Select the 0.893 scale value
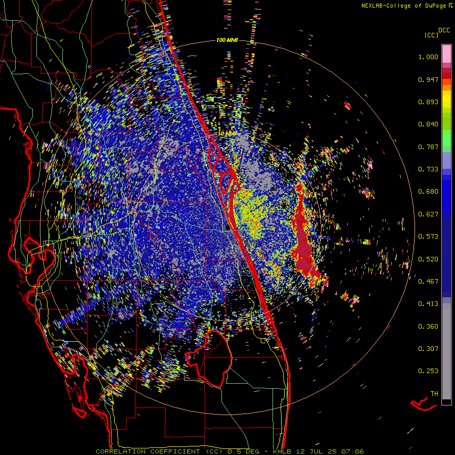Screen dimensions: 455x455 428,102
